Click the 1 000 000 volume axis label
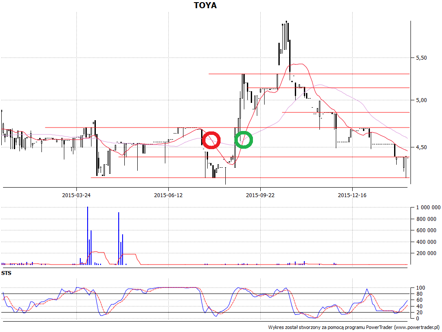Screen dimensions: 442x332 coord(428,207)
